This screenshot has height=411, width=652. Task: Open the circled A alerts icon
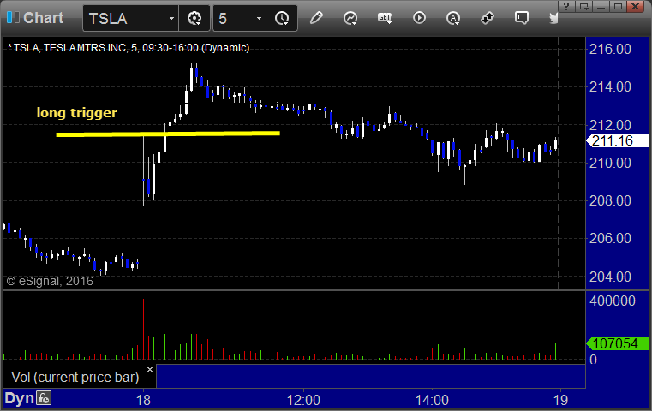(453, 18)
